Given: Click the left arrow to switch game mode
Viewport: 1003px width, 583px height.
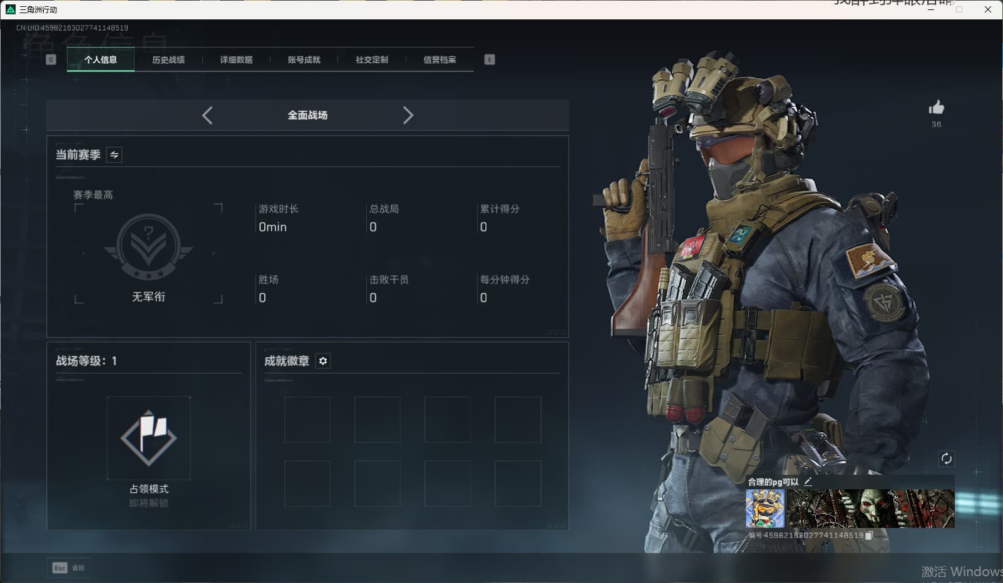Looking at the screenshot, I should [207, 115].
